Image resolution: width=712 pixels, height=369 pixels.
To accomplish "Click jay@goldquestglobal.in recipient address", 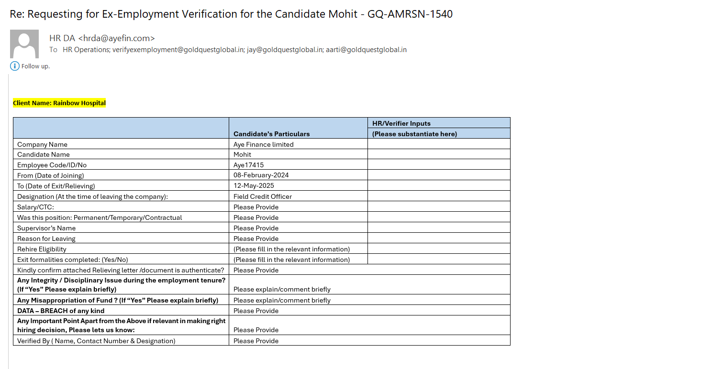I will click(285, 50).
